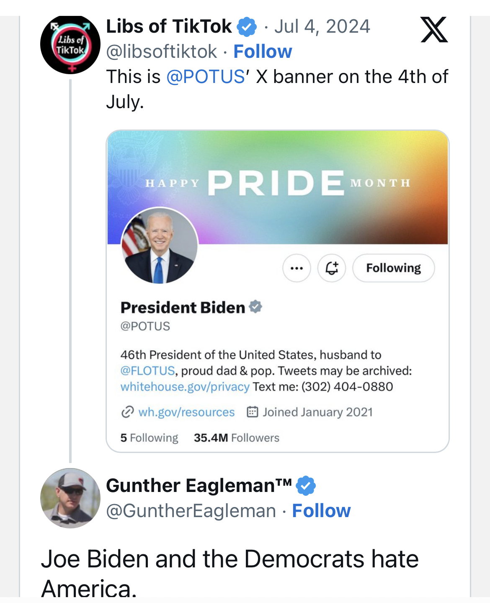Click the link chain icon beside wh.gov/resources
The height and width of the screenshot is (603, 490).
[127, 412]
